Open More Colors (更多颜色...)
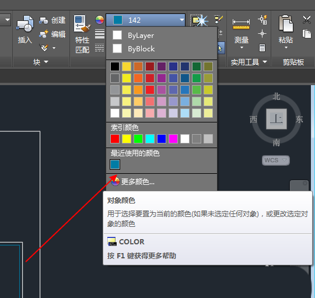315x298 pixels. (x=162, y=182)
